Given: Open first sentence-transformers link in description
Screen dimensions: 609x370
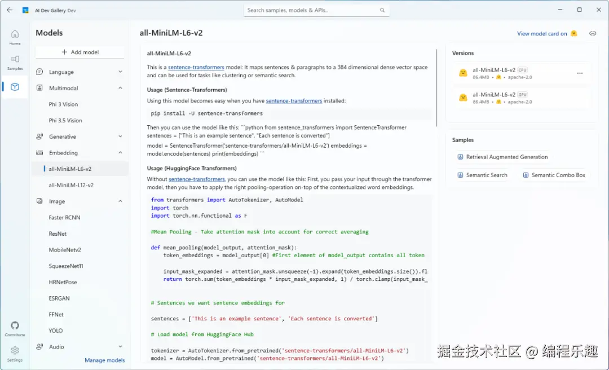Looking at the screenshot, I should pos(196,67).
